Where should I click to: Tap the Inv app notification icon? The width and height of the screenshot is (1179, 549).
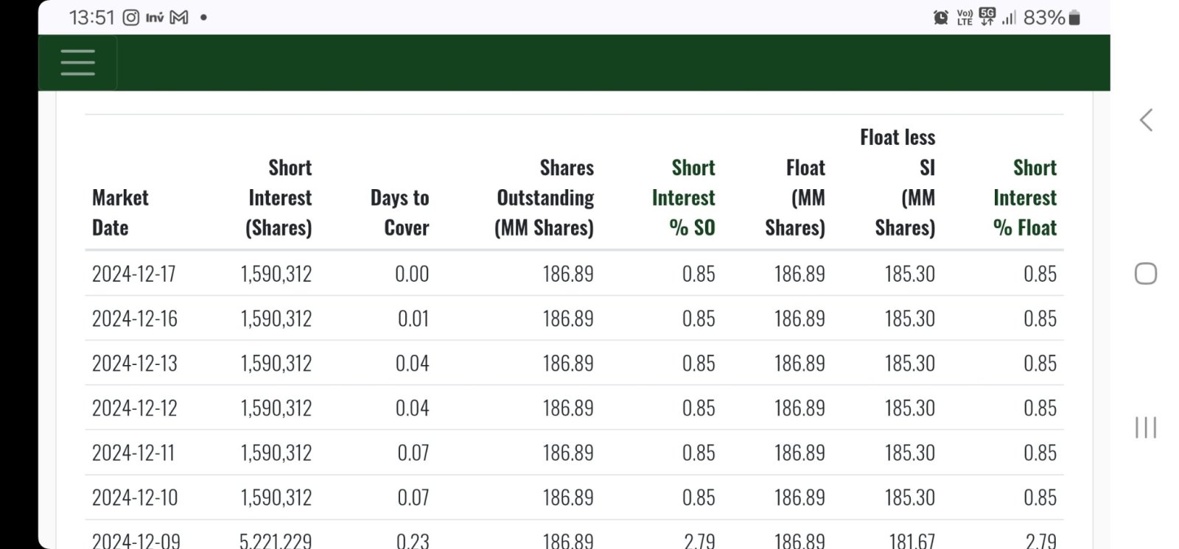pos(155,17)
